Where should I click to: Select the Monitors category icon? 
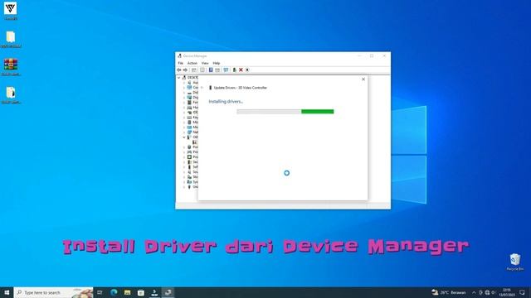tap(190, 127)
